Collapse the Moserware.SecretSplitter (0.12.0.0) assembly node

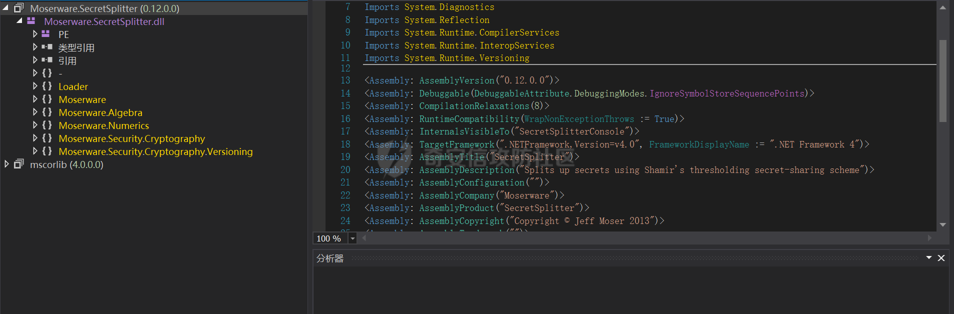click(x=5, y=8)
